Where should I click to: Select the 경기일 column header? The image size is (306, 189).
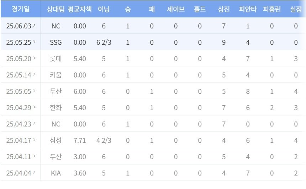(21, 9)
